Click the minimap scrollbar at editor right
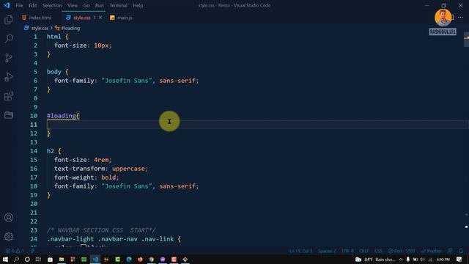The height and width of the screenshot is (264, 469). 466,40
